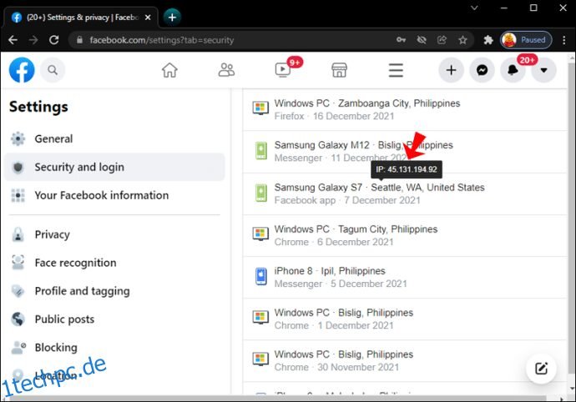Viewport: 576px width, 402px height.
Task: Open a new tab with the plus button
Action: pyautogui.click(x=172, y=17)
